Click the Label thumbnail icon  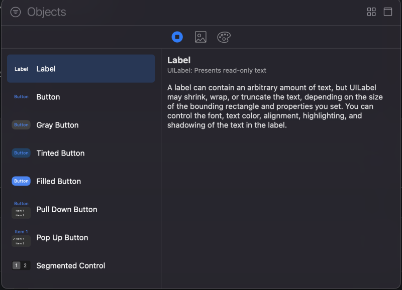coord(21,69)
